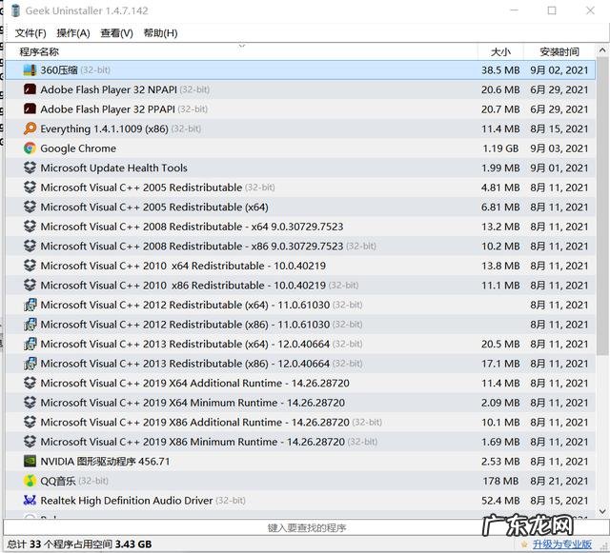This screenshot has height=553, width=610.
Task: Click the Microsoft Update Health Tools icon
Action: 30,168
